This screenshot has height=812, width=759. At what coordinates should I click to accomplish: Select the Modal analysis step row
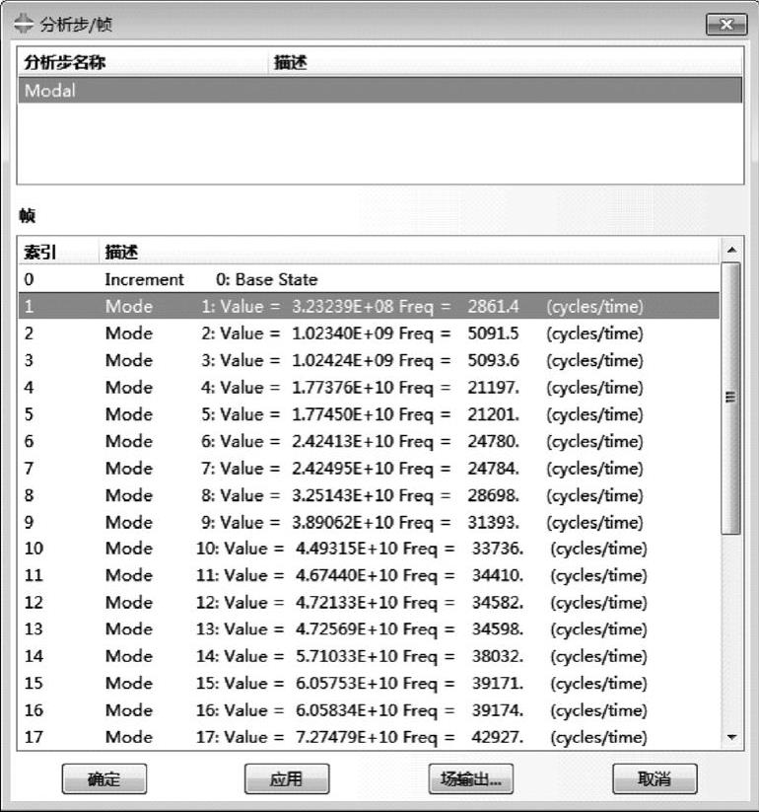tap(379, 91)
